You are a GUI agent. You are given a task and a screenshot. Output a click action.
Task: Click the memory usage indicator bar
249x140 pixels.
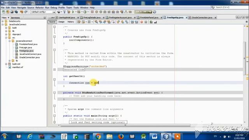pyautogui.click(x=143, y=12)
